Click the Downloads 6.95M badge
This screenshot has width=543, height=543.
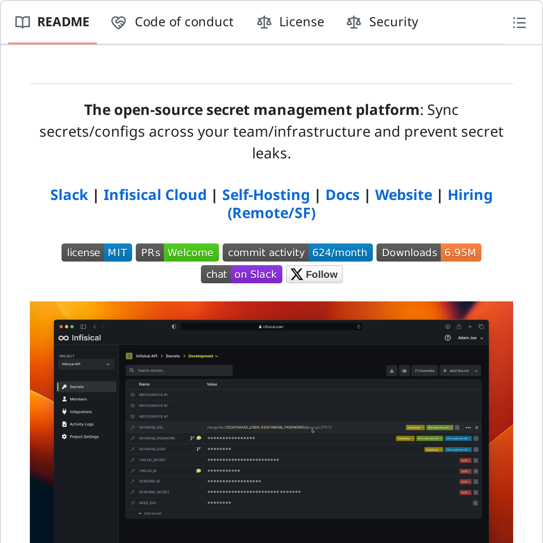(429, 252)
